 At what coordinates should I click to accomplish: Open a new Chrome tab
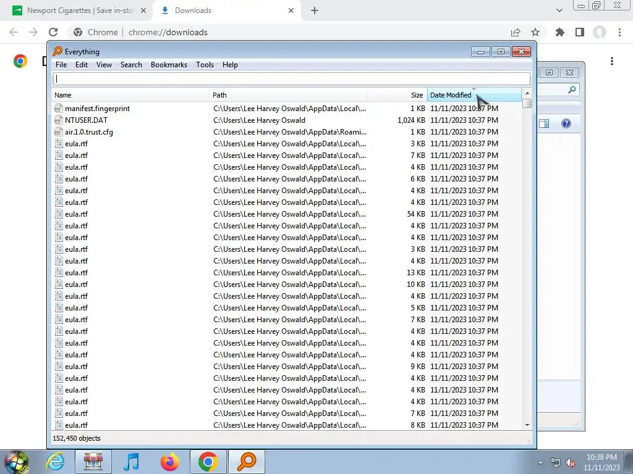coord(315,10)
